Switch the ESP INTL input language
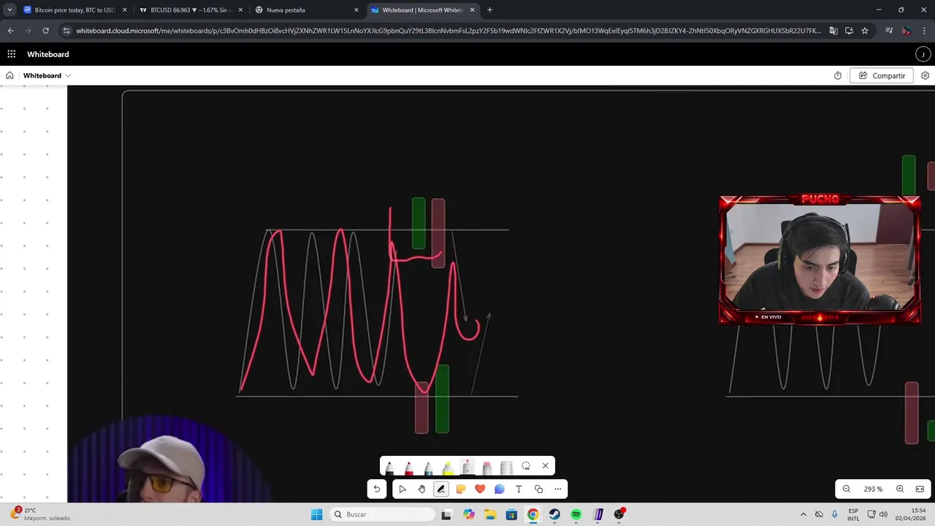The height and width of the screenshot is (526, 935). tap(853, 514)
